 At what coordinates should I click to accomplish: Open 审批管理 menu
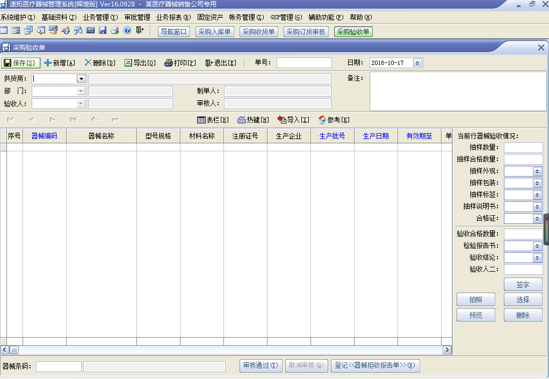[x=138, y=17]
